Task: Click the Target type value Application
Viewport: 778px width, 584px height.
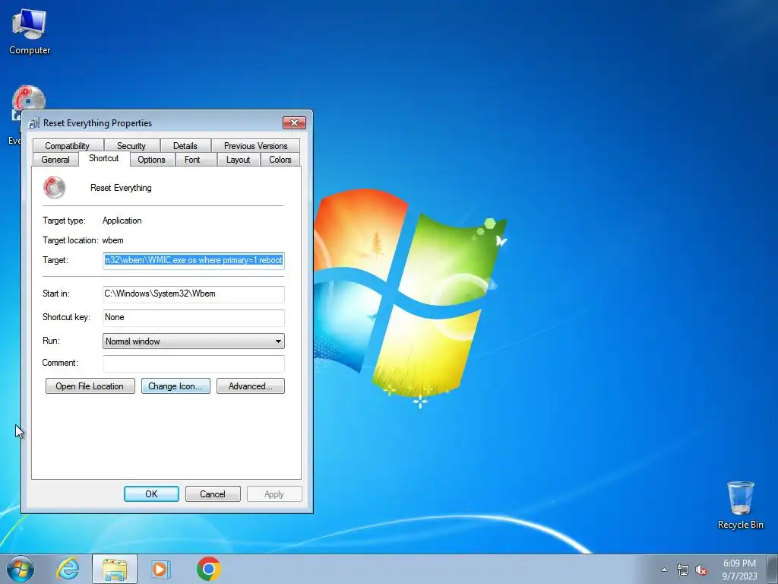Action: coord(122,221)
